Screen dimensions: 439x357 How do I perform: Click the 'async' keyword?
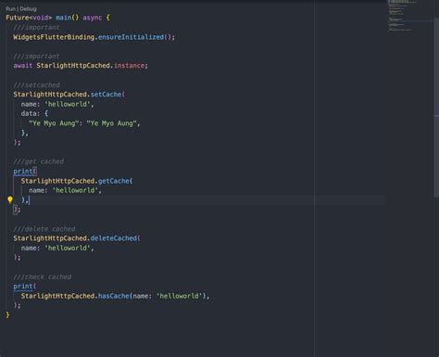tap(93, 18)
